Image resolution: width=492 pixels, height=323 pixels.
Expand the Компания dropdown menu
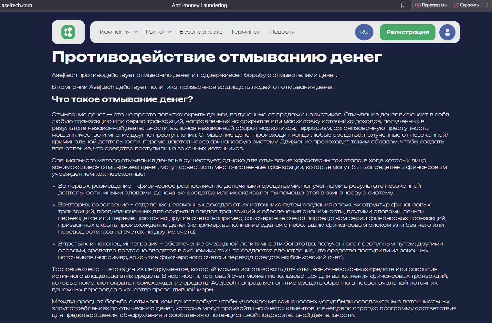point(118,32)
